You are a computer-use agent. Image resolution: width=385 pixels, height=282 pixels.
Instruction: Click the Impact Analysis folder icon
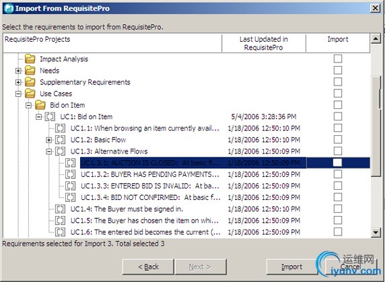30,59
